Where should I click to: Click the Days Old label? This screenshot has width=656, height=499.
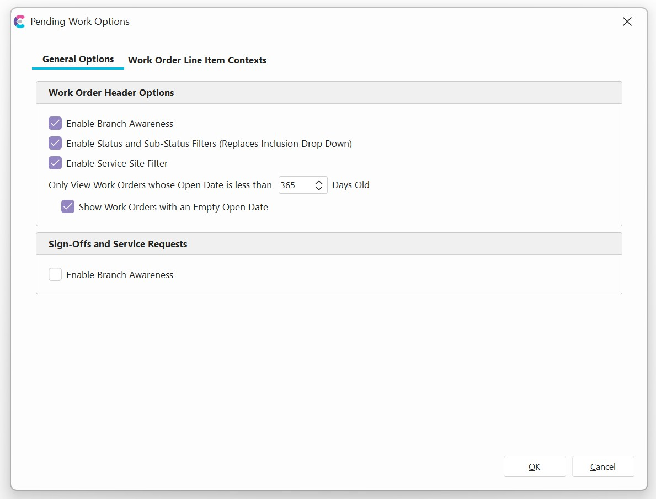(x=350, y=185)
